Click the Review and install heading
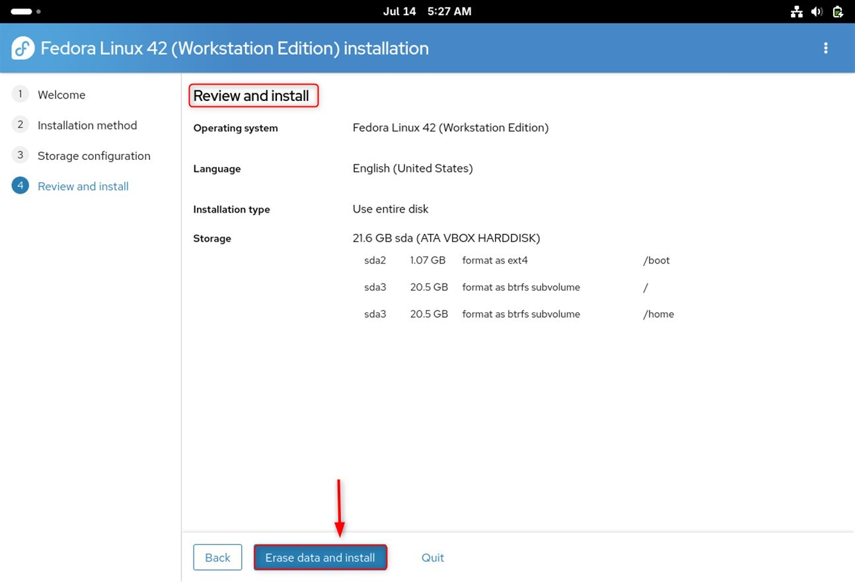855x582 pixels. pyautogui.click(x=251, y=96)
